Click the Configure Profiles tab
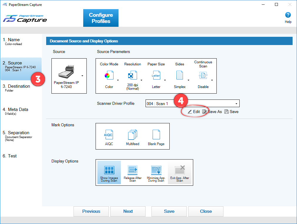Screen dimensions: 297x224 pyautogui.click(x=101, y=18)
